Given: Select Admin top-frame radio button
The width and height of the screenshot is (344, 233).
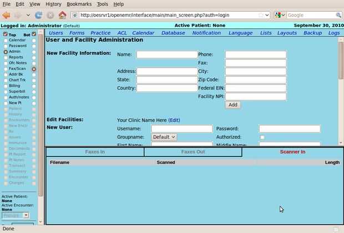Looking at the screenshot, I should [x=6, y=52].
